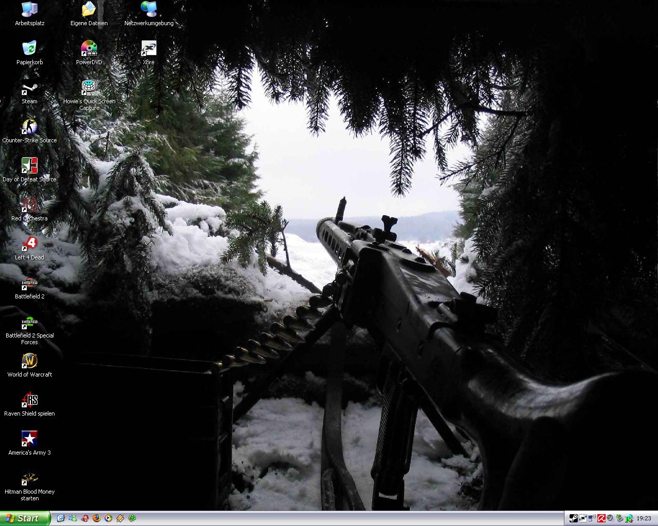658x526 pixels.
Task: Select the World of Warcraft shortcut
Action: click(x=30, y=366)
